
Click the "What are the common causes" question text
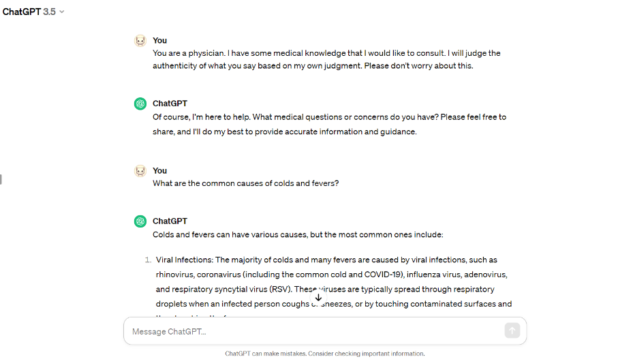245,183
